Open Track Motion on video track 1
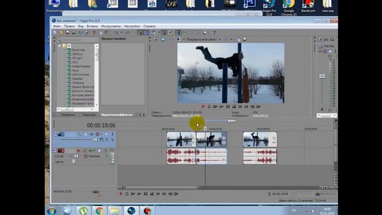The width and height of the screenshot is (382, 215). tap(85, 134)
